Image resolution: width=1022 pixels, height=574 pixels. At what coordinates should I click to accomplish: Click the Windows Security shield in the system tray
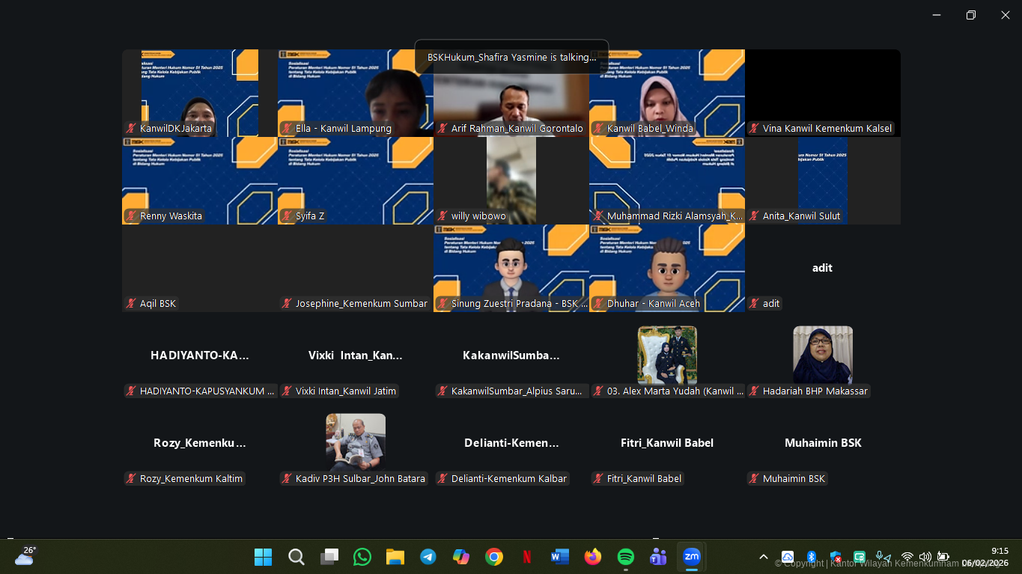tap(834, 557)
